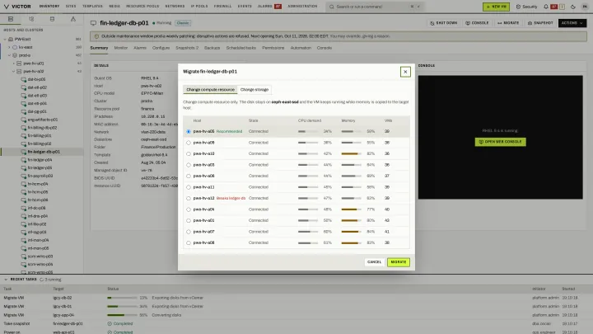Click the notifications bell icon

(x=546, y=7)
